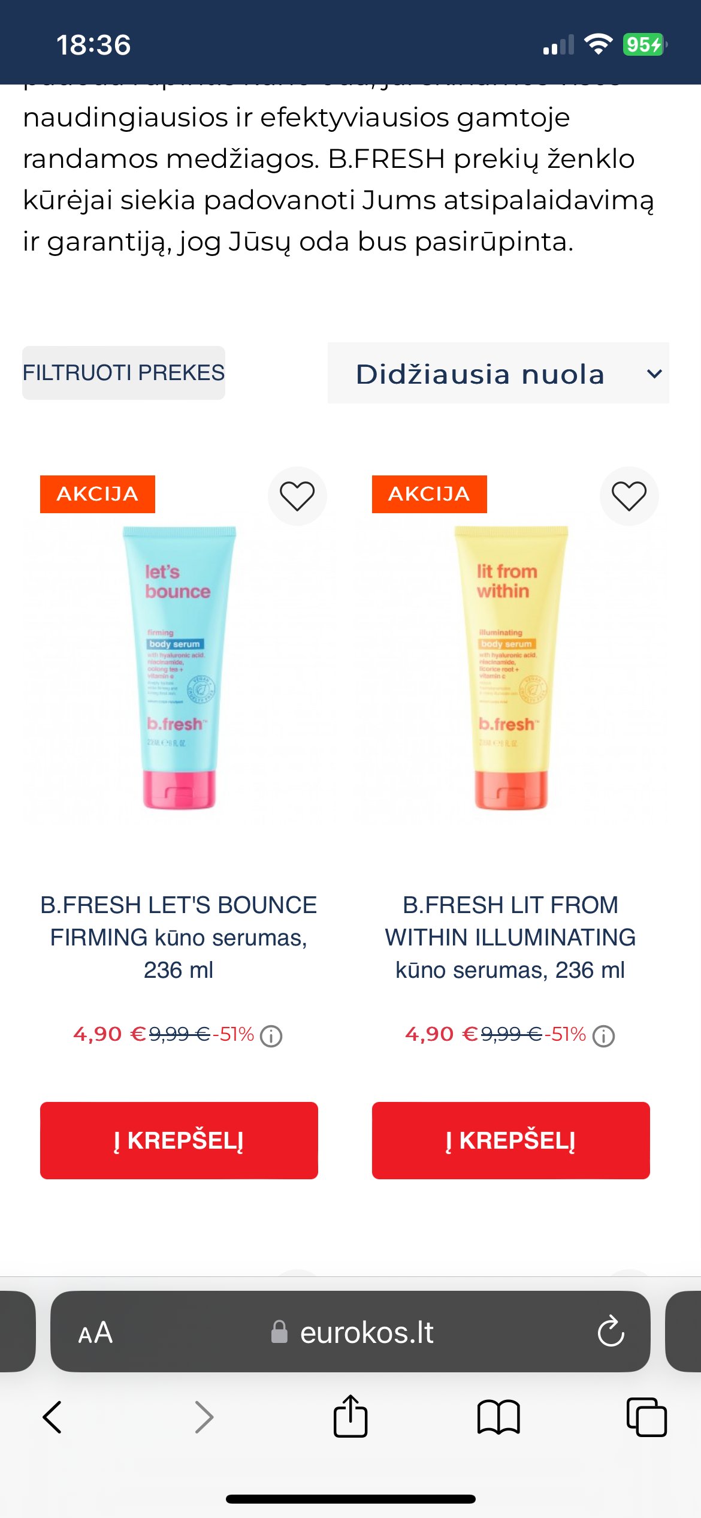Open B.FRESH LET'S BOUNCE product title
Image resolution: width=701 pixels, height=1518 pixels.
coord(179,937)
